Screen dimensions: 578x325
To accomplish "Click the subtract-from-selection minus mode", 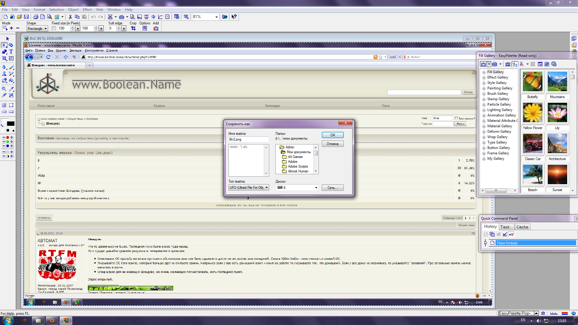I will click(18, 28).
